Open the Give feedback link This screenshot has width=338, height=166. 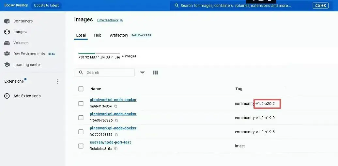click(108, 20)
